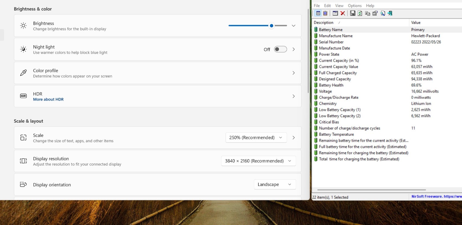Open the Display resolution dropdown
The width and height of the screenshot is (462, 225).
coord(258,161)
